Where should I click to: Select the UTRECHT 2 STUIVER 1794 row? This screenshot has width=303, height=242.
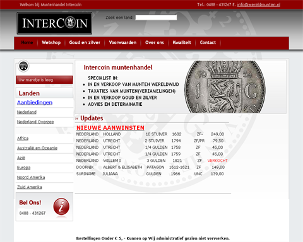(150, 141)
